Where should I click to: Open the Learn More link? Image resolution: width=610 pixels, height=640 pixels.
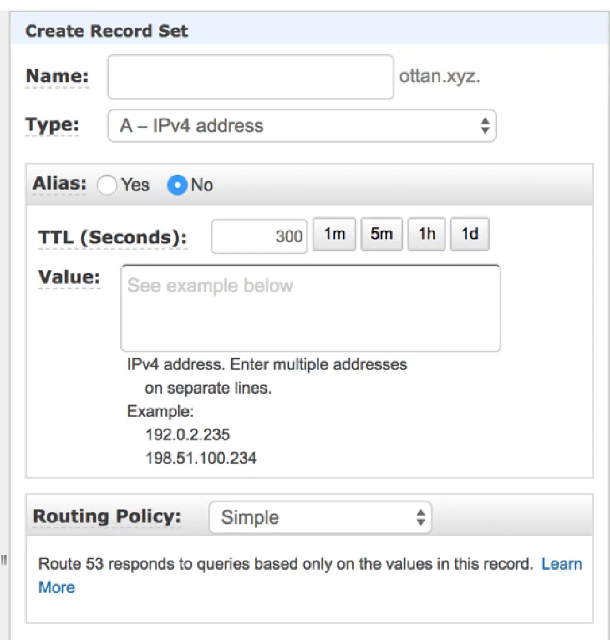(561, 564)
